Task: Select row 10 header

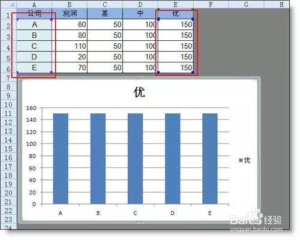Action: click(x=8, y=104)
